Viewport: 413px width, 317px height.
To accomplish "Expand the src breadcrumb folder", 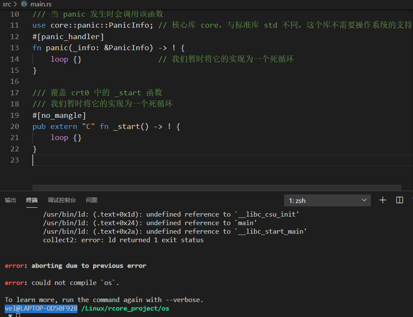I will [x=7, y=4].
